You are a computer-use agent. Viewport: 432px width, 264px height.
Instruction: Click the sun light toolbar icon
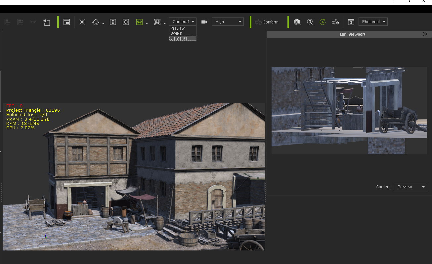[82, 22]
